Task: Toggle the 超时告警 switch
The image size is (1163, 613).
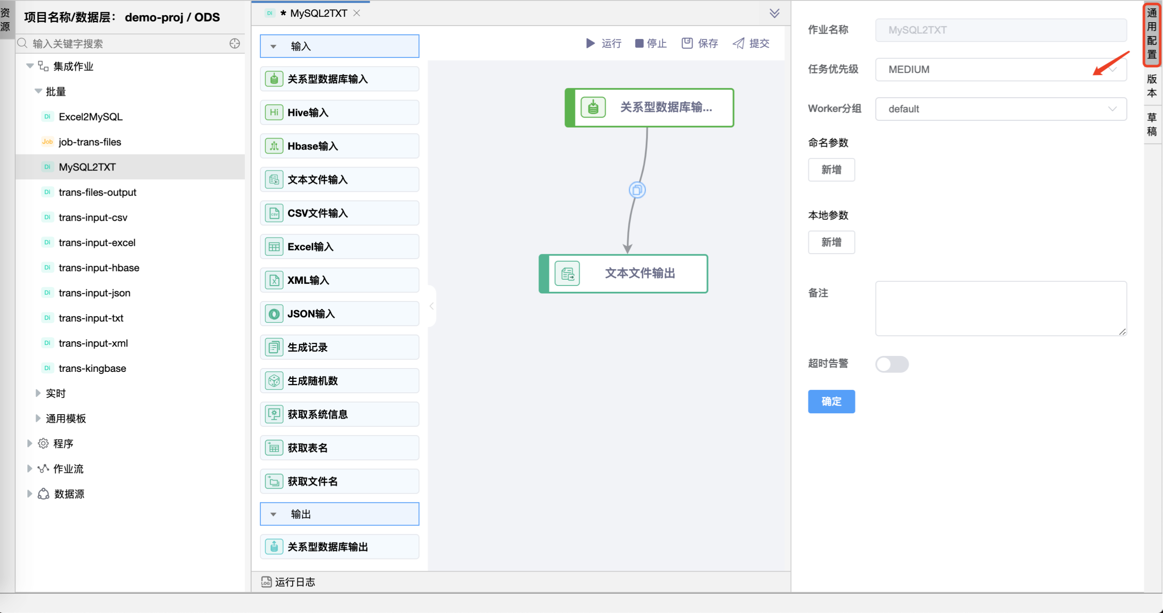Action: click(x=892, y=364)
